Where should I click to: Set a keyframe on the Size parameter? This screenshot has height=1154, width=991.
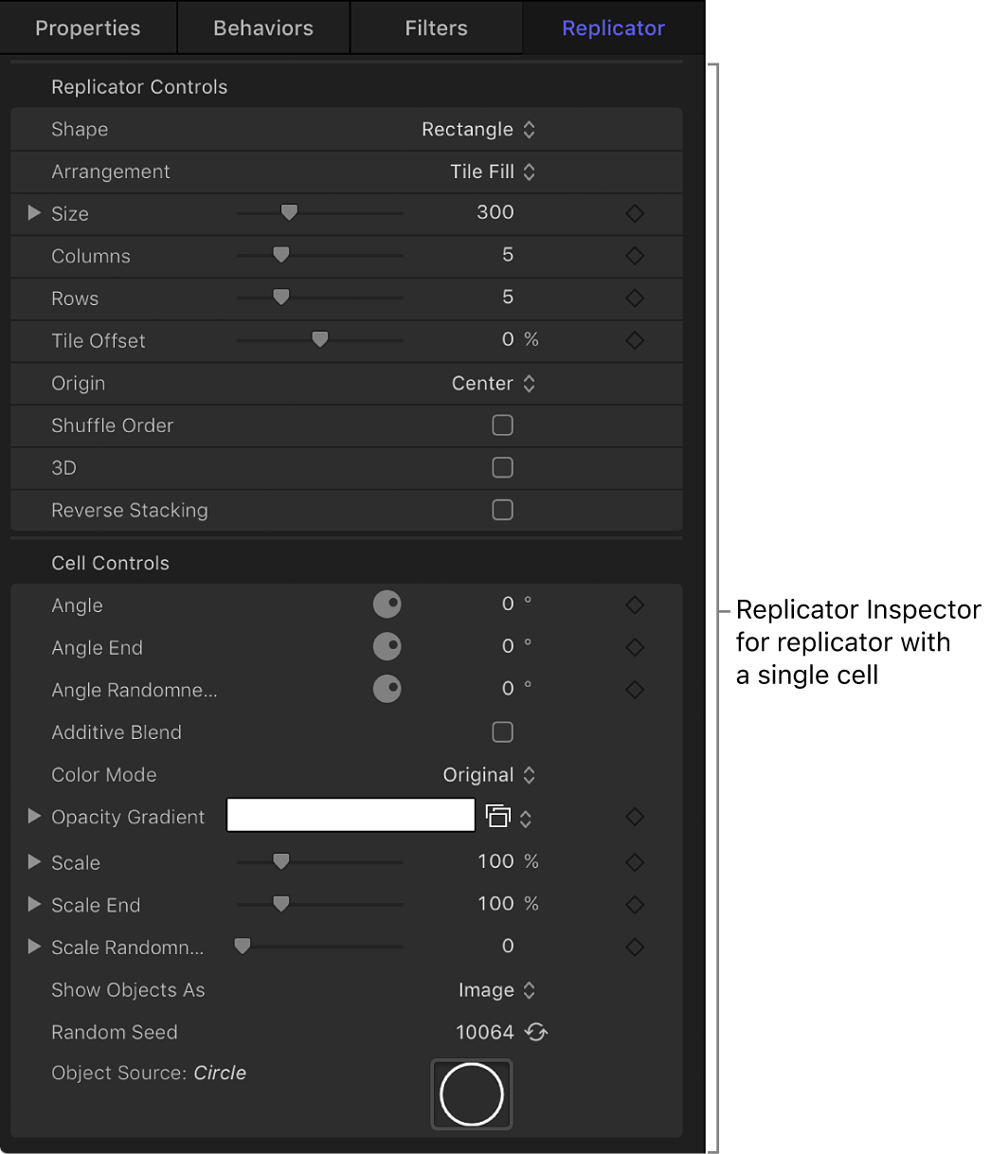(635, 213)
